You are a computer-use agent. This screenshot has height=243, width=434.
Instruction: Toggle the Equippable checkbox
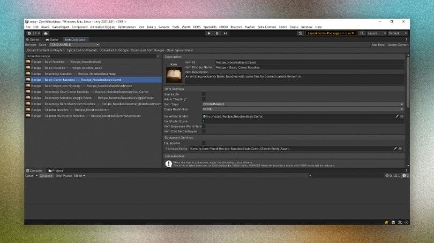(x=204, y=143)
